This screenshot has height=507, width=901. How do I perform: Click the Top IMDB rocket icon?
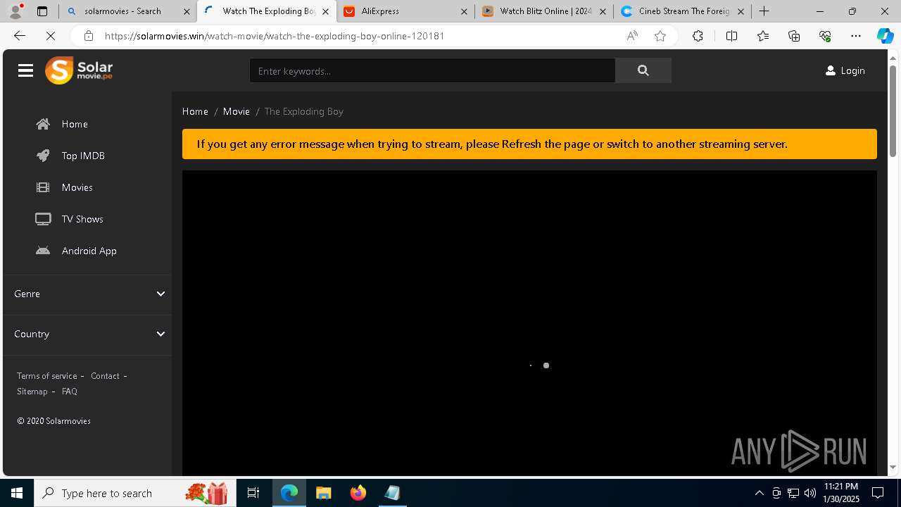pyautogui.click(x=43, y=156)
